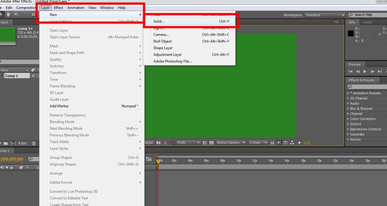The height and width of the screenshot is (206, 387).
Task: Open the Animation menu
Action: point(76,8)
